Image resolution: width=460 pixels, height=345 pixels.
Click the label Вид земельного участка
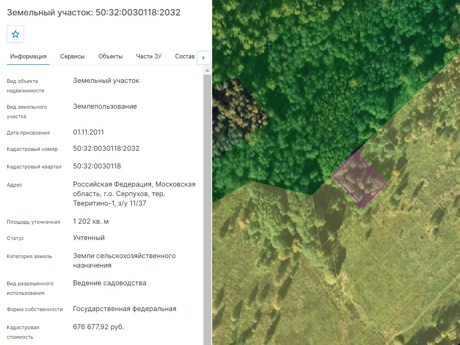pos(27,111)
